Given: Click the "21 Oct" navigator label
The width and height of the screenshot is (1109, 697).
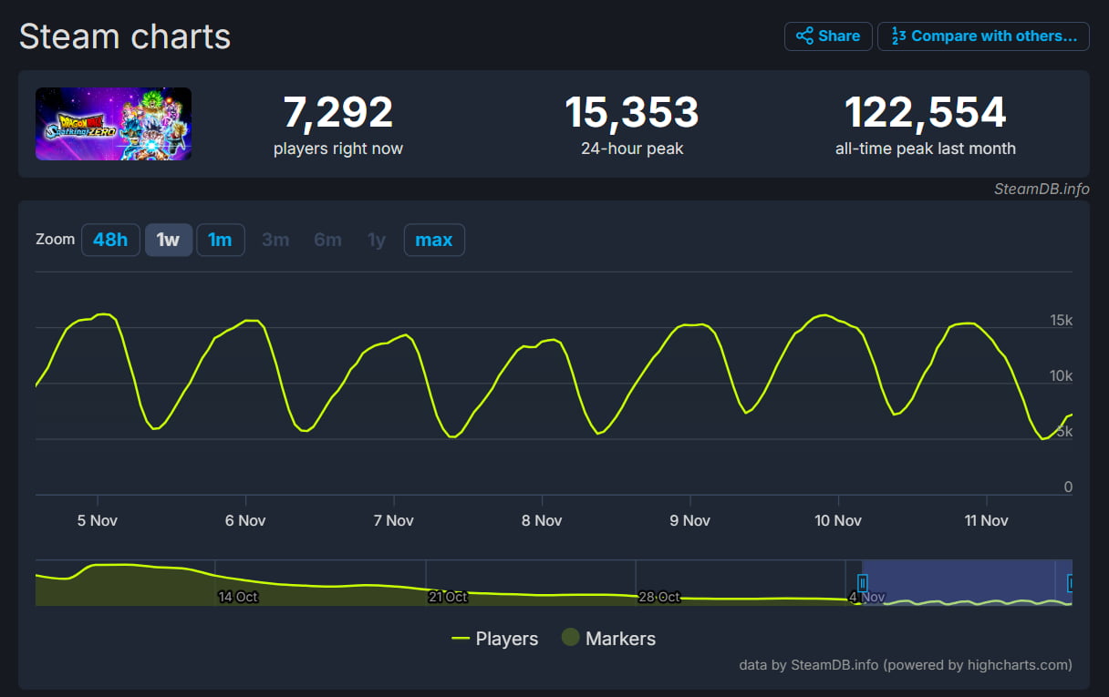Looking at the screenshot, I should coord(448,597).
